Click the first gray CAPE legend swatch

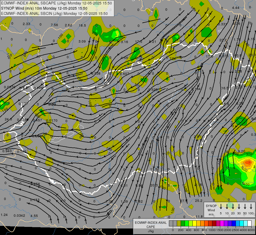click(x=171, y=223)
